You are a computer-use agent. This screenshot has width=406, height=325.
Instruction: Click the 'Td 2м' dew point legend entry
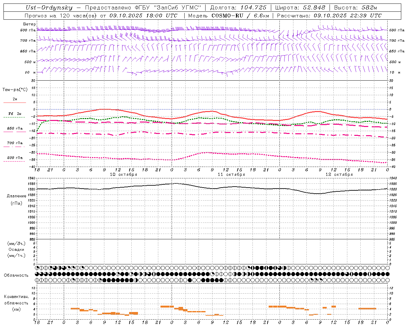15,116
